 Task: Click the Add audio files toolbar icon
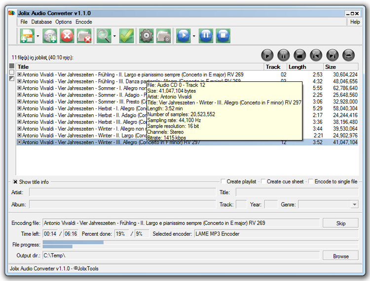[x=26, y=36]
